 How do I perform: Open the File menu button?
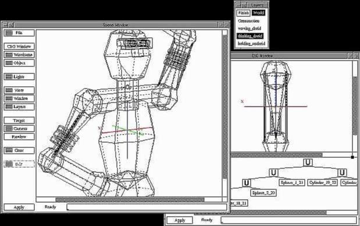tap(19, 33)
